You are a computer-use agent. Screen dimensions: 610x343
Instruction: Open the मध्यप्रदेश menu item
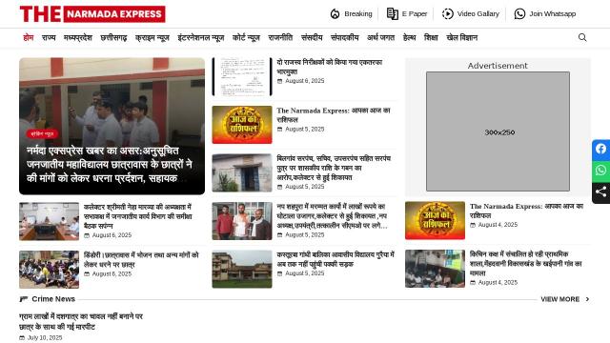pos(78,37)
